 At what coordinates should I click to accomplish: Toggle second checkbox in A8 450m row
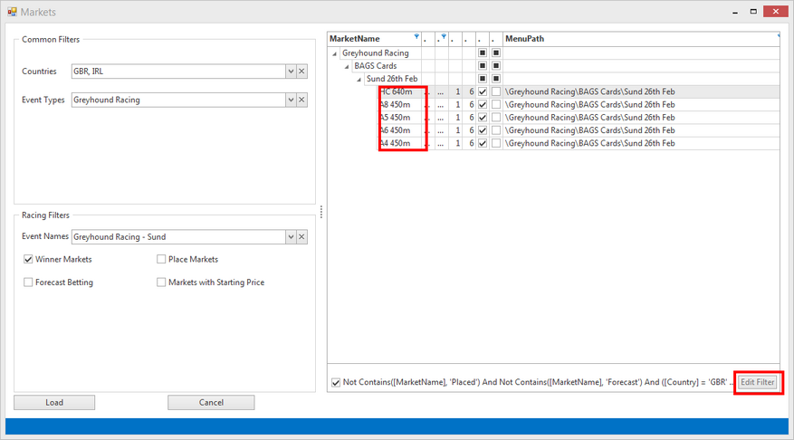pos(496,104)
